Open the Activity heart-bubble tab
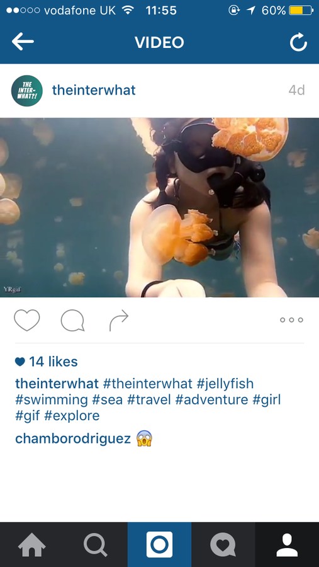 [x=223, y=544]
